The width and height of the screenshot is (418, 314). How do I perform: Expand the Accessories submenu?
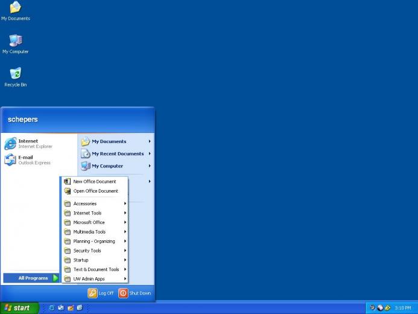pyautogui.click(x=95, y=203)
